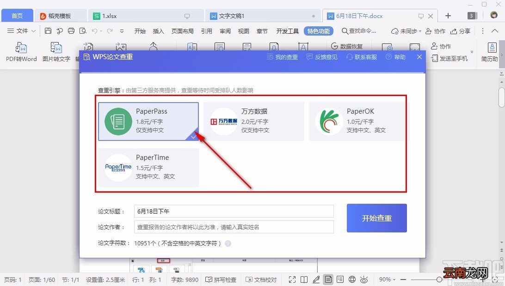Open the 引用 ribbon tab
This screenshot has height=286, width=505.
coord(206,31)
